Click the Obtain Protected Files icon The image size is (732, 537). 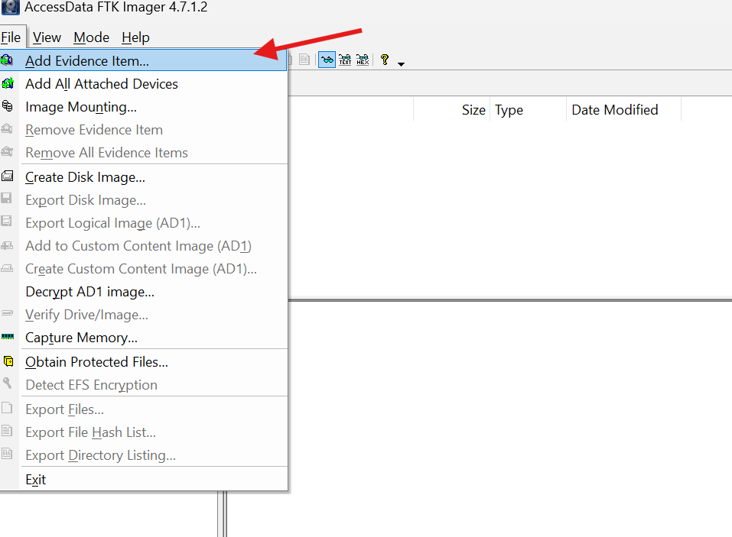click(x=8, y=362)
